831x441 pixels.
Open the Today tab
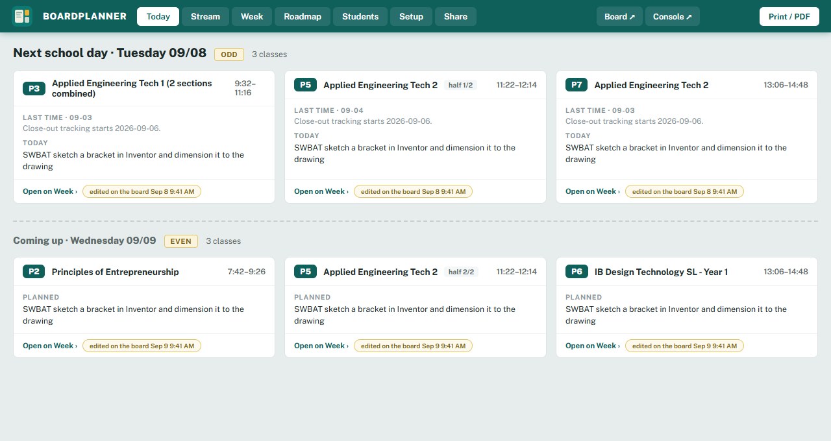pos(158,16)
